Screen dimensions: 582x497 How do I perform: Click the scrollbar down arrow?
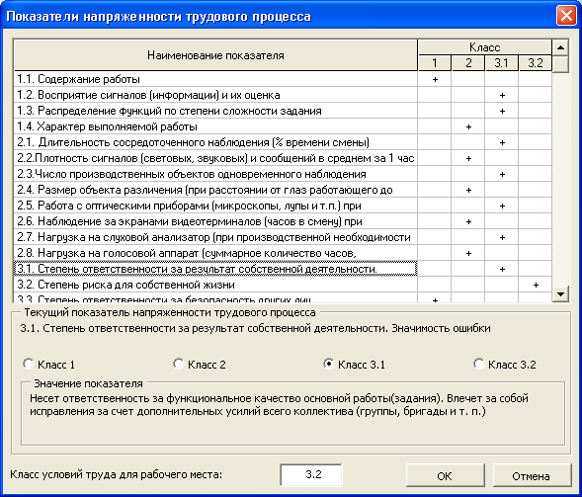[x=560, y=294]
